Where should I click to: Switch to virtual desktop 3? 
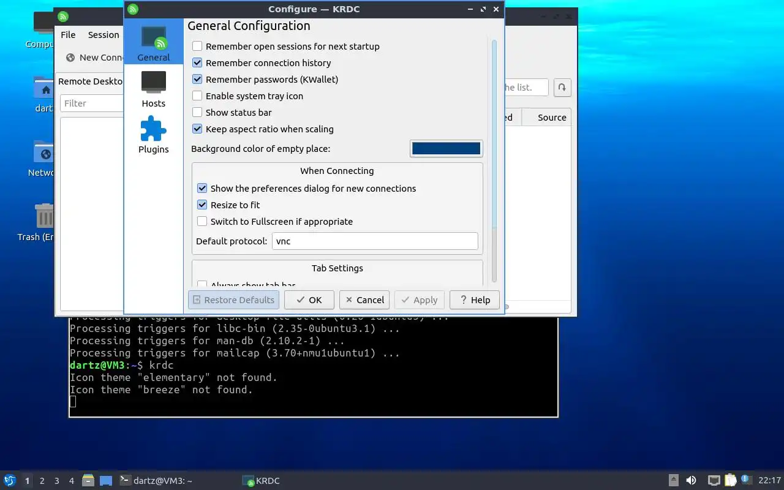coord(57,481)
